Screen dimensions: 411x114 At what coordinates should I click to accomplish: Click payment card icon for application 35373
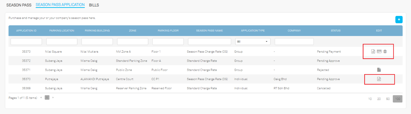click(x=379, y=51)
